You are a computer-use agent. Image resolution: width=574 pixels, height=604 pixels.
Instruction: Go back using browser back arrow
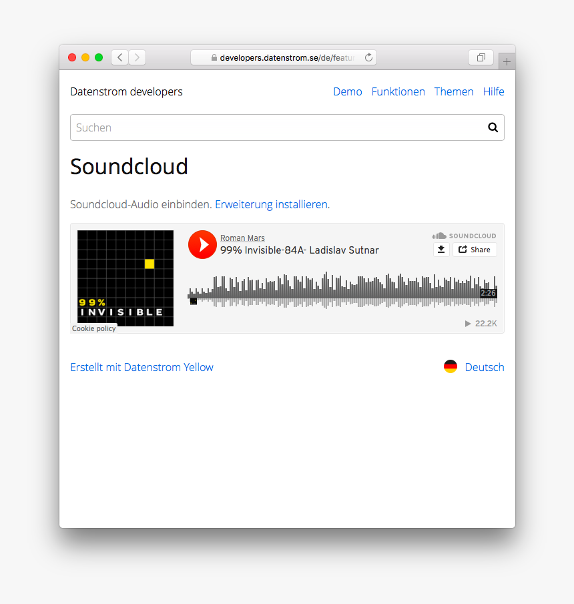coord(120,58)
